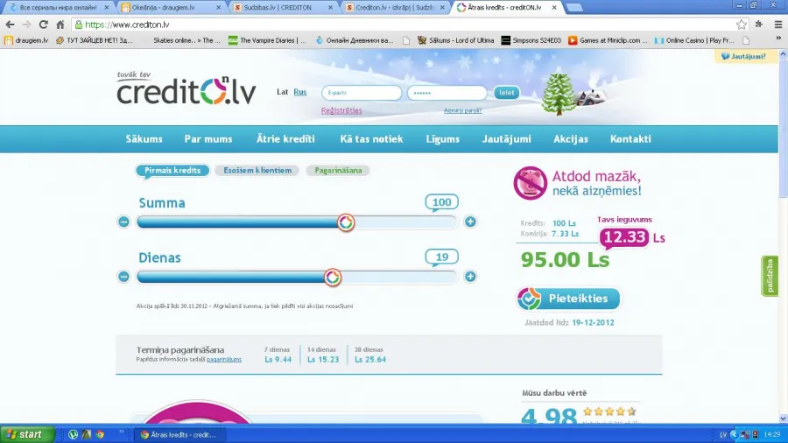
Task: Open the Aizmirsi paroli? link
Action: coord(463,110)
